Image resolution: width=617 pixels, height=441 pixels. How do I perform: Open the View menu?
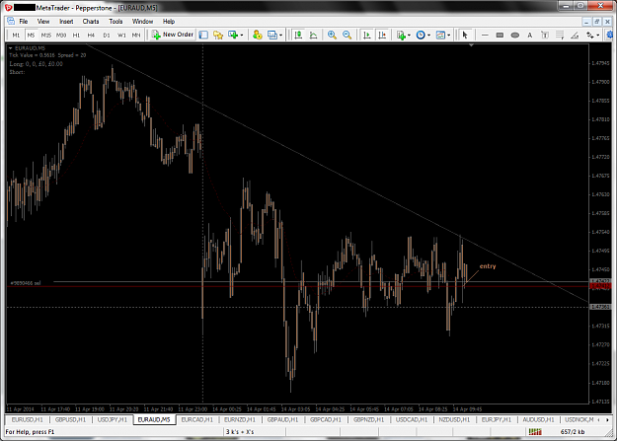pyautogui.click(x=43, y=22)
